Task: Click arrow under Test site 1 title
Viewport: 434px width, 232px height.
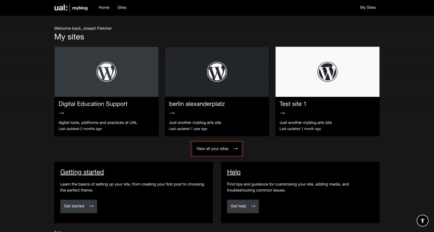Action: [283, 113]
